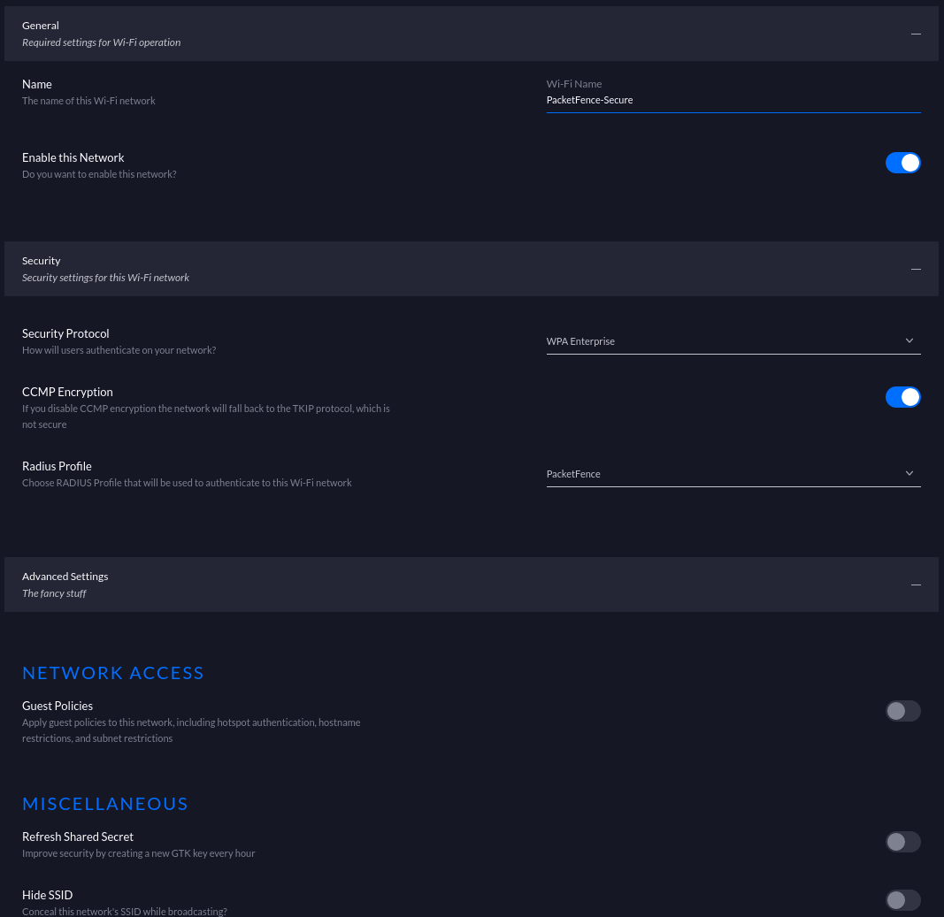Click the NETWORK ACCESS section heading
This screenshot has height=917, width=944.
tap(113, 672)
